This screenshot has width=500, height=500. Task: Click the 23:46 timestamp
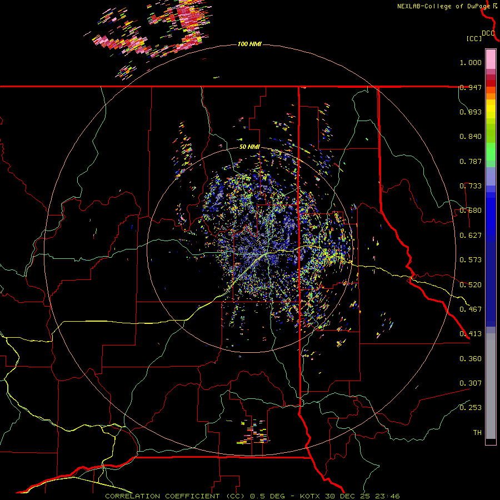(x=387, y=496)
